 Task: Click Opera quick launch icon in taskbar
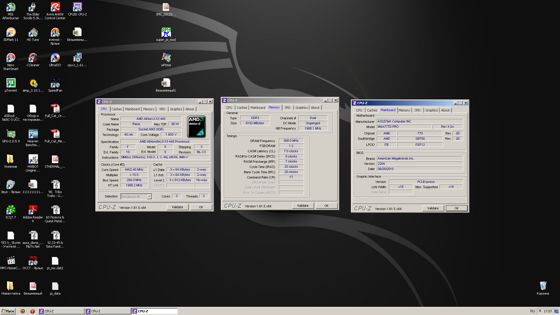pyautogui.click(x=32, y=311)
